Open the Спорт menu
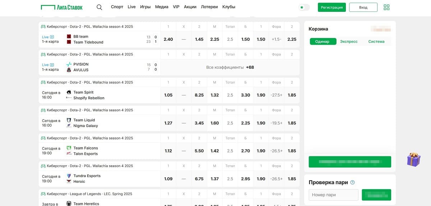 [x=117, y=7]
